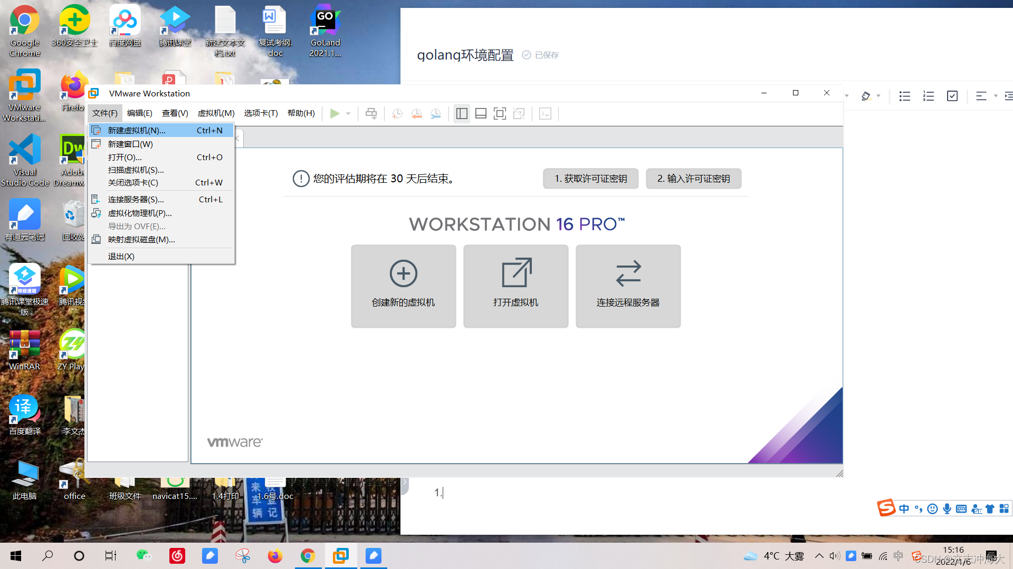Screen dimensions: 1013x569
Task: Open Chrome from the Windows taskbar
Action: pyautogui.click(x=308, y=556)
